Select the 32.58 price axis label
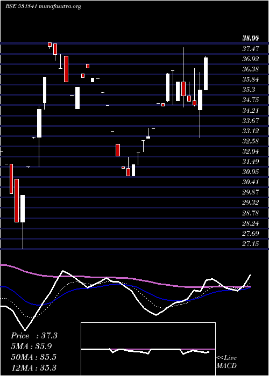Image resolution: width=269 pixels, height=376 pixels. point(251,141)
